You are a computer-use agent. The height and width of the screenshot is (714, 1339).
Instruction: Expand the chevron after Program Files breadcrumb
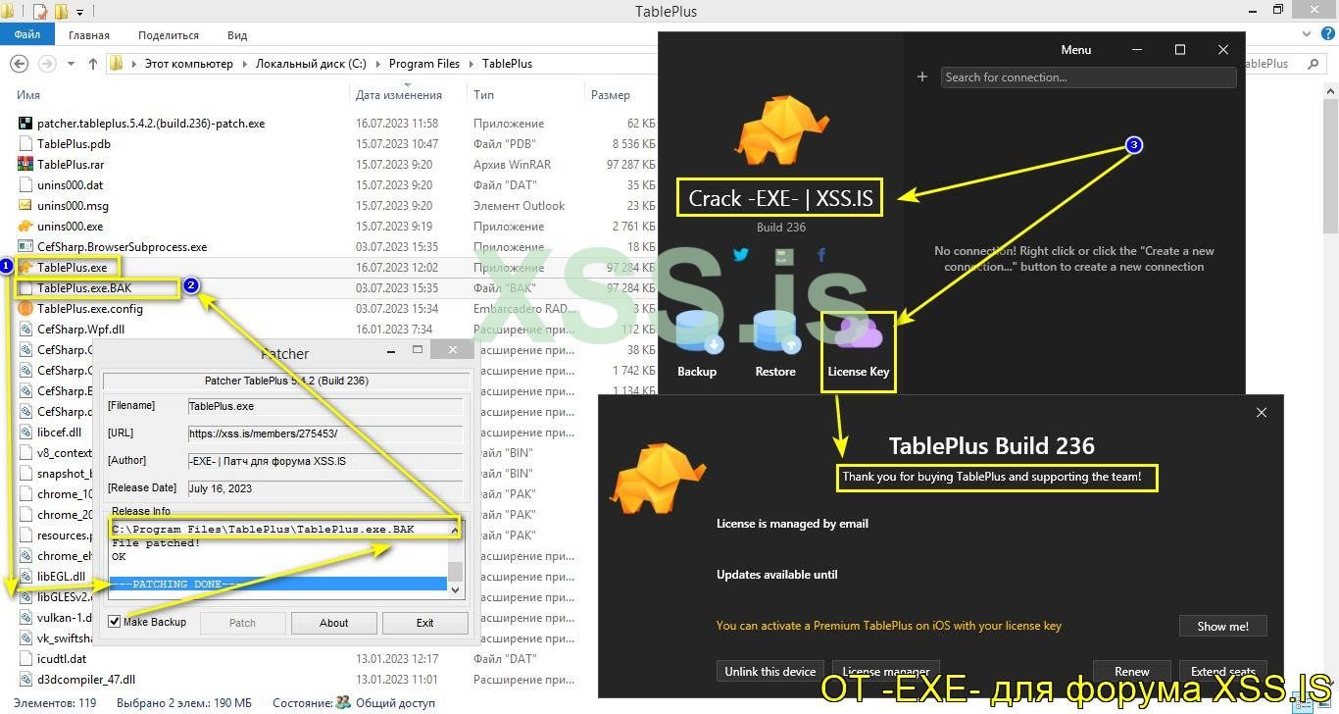471,64
